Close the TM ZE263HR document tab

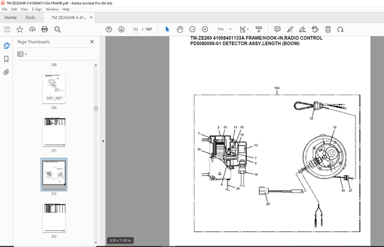[91, 17]
